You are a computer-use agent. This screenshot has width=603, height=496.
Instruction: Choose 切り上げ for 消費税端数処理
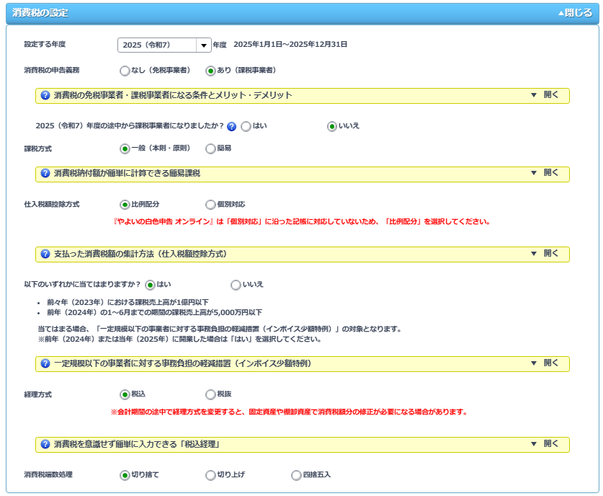tap(210, 475)
